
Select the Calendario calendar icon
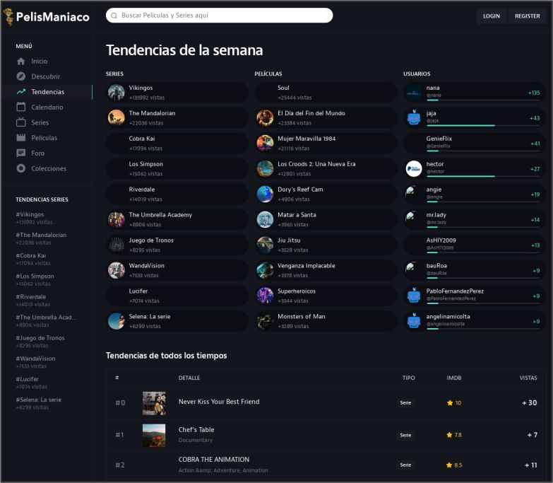click(x=21, y=107)
